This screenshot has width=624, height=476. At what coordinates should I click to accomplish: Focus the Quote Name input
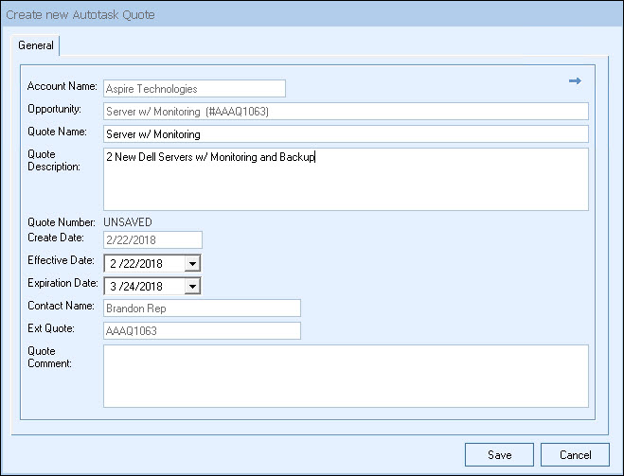(x=346, y=134)
